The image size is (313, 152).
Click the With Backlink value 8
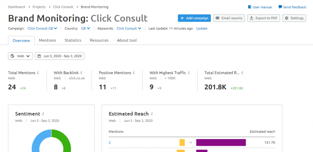click(x=56, y=87)
